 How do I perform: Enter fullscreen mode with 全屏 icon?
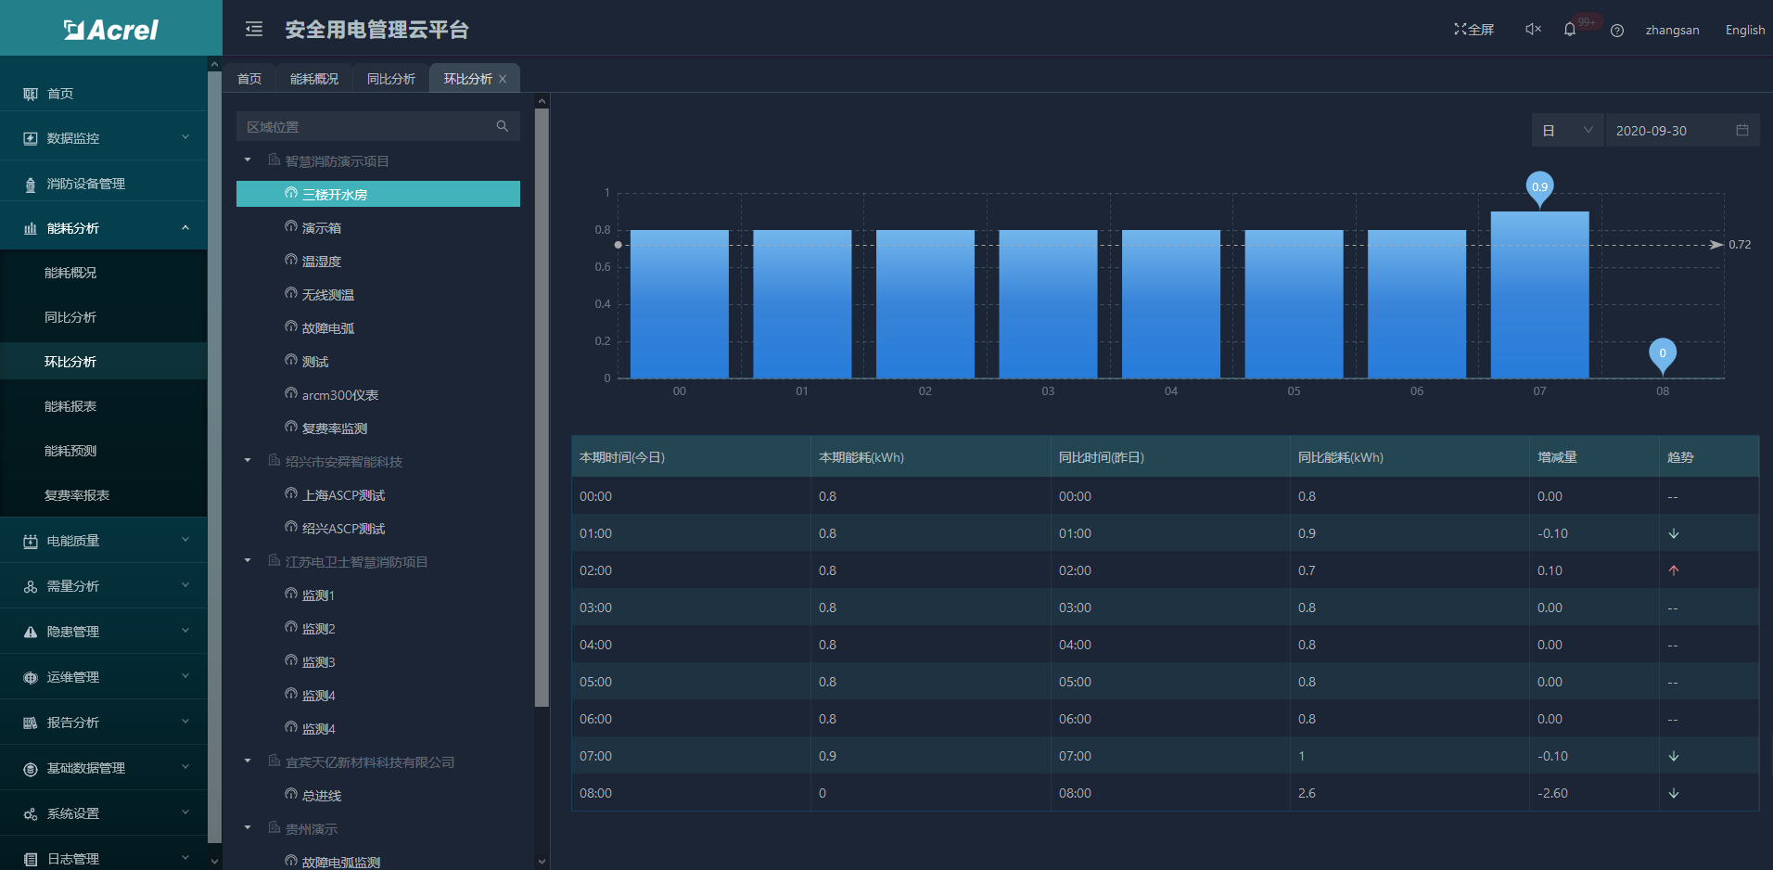click(x=1473, y=30)
